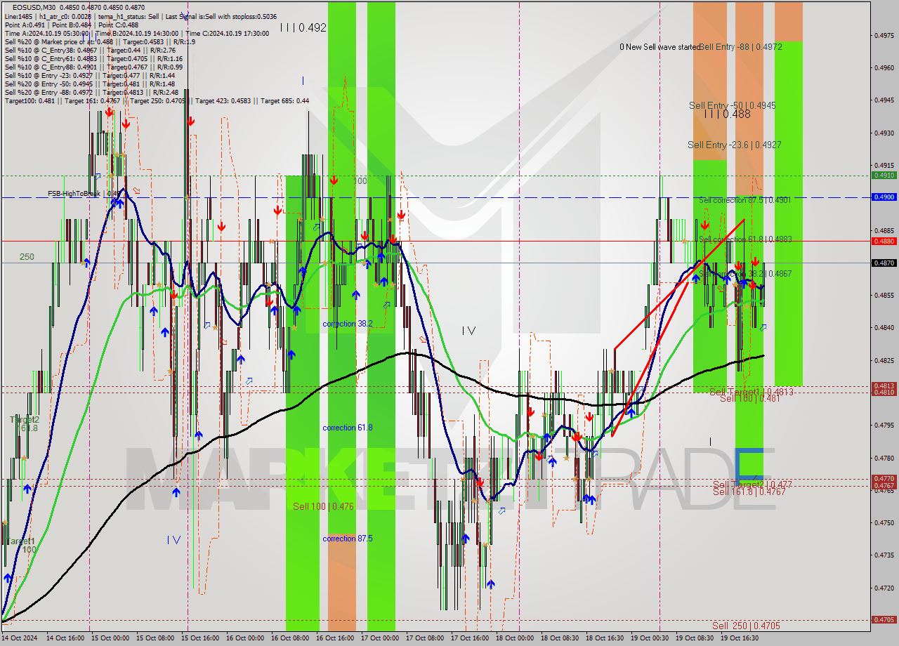Click the red 0.4770 price tag on axis
Image resolution: width=899 pixels, height=646 pixels.
point(884,479)
